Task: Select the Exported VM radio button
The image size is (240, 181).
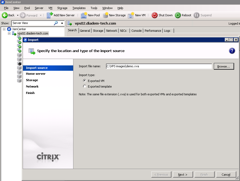Action: (x=85, y=81)
